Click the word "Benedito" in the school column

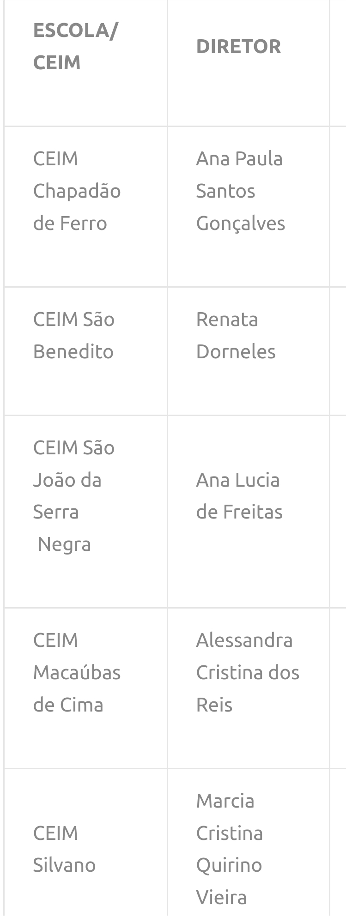click(73, 352)
